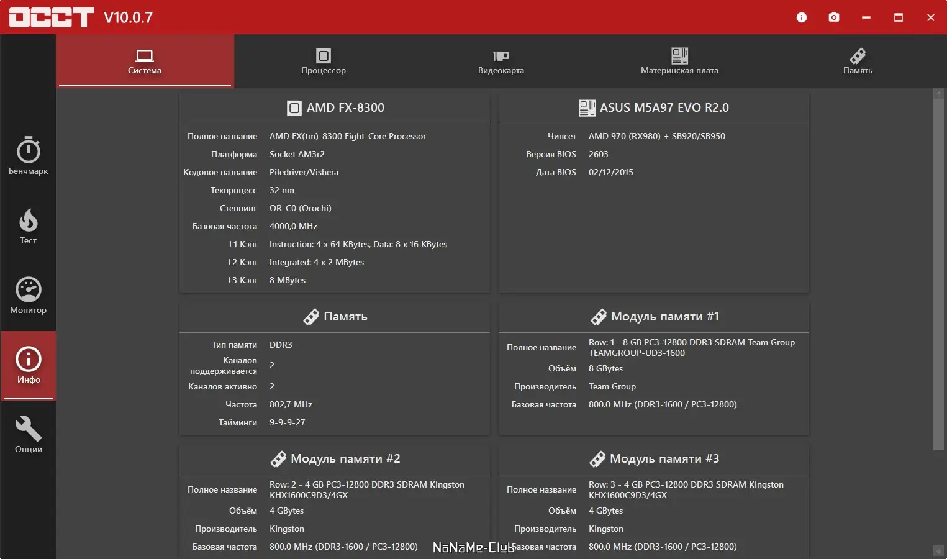Click the 'Row: 3 - 4 GB' Kingston module name
Image resolution: width=947 pixels, height=559 pixels.
click(x=686, y=490)
